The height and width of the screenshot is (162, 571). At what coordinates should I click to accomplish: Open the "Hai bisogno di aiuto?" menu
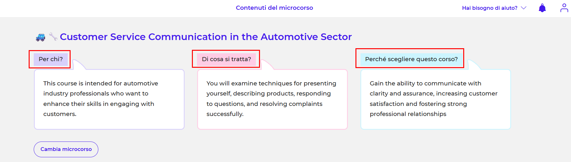489,8
